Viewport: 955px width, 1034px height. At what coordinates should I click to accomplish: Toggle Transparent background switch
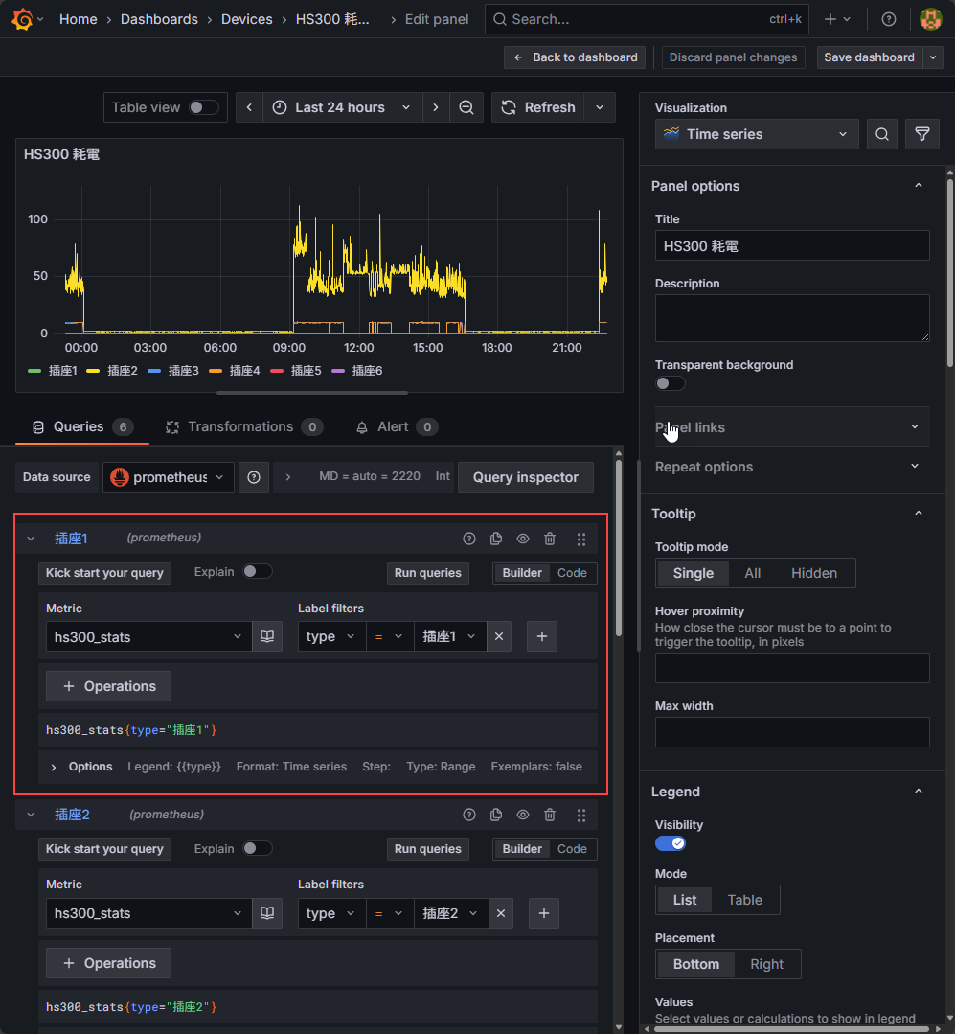click(670, 383)
